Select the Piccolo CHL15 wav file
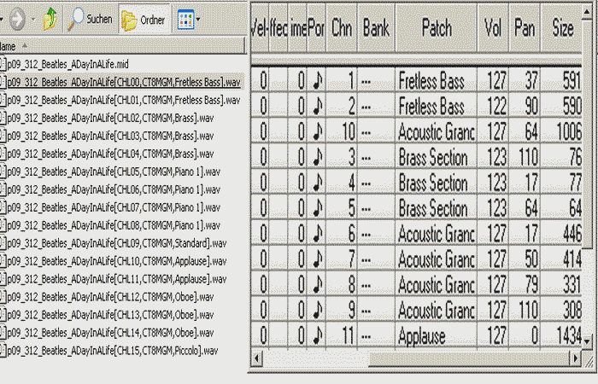The height and width of the screenshot is (384, 598). tap(108, 351)
